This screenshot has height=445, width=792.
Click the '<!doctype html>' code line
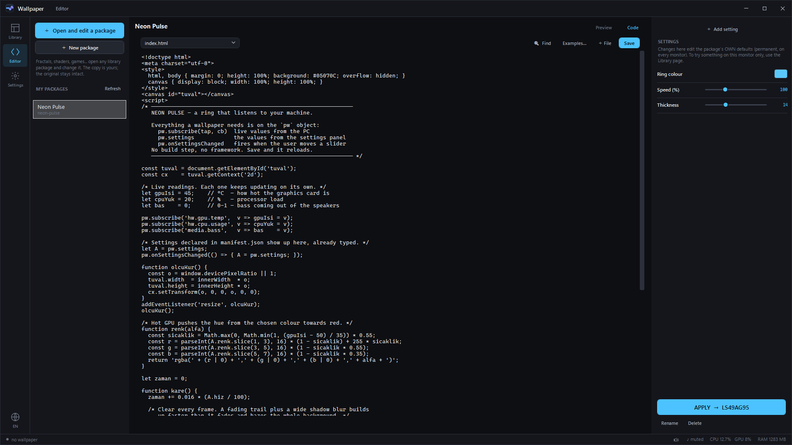coord(166,57)
